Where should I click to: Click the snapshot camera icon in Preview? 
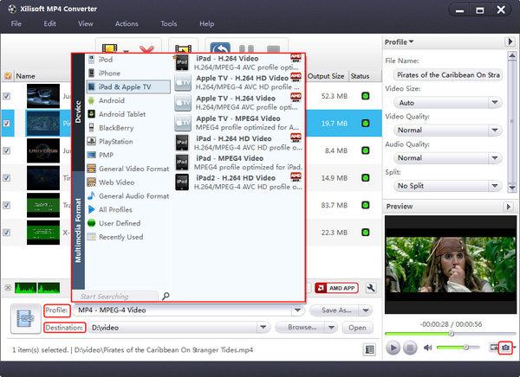coord(505,348)
